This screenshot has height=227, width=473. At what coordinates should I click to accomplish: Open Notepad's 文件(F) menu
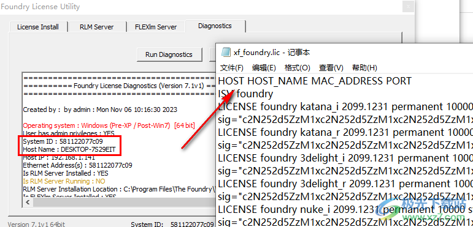point(232,68)
